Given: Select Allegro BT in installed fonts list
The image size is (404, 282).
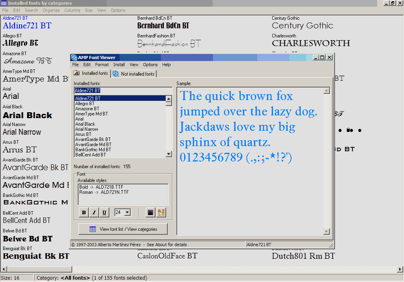Looking at the screenshot, I should 120,104.
